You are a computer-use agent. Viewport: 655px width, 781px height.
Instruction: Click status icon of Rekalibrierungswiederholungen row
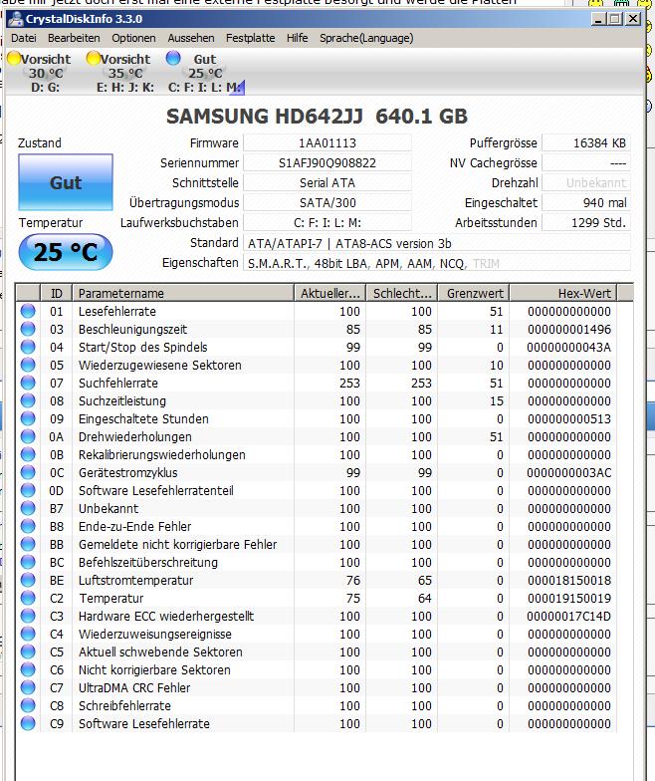28,454
